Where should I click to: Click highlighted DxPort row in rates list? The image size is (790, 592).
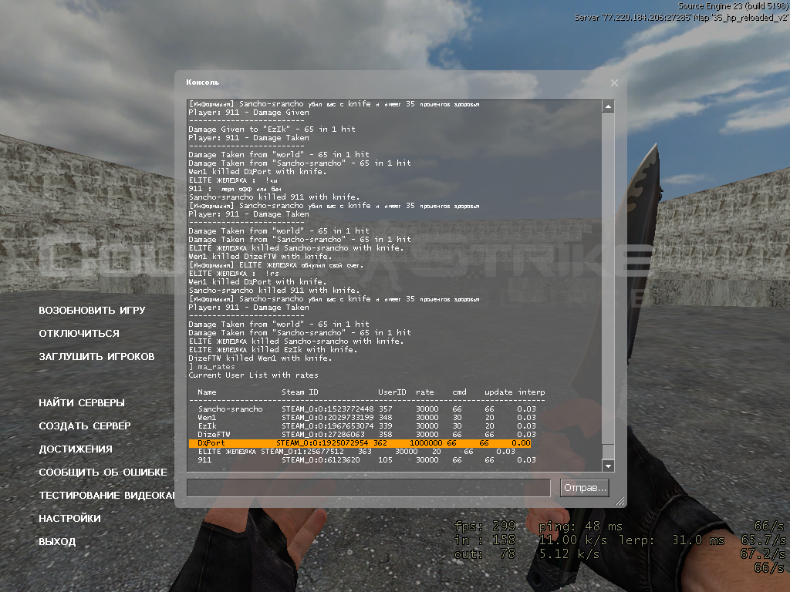[x=360, y=443]
